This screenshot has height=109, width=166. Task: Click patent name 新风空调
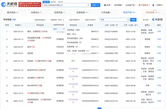pyautogui.click(x=31, y=47)
